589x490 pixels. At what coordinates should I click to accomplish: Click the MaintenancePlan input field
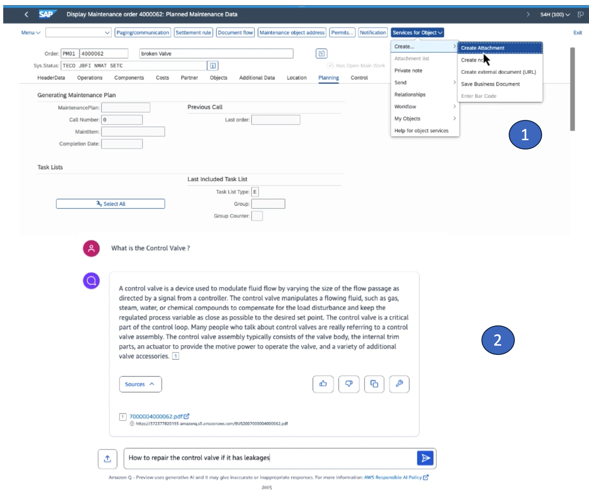pos(126,107)
